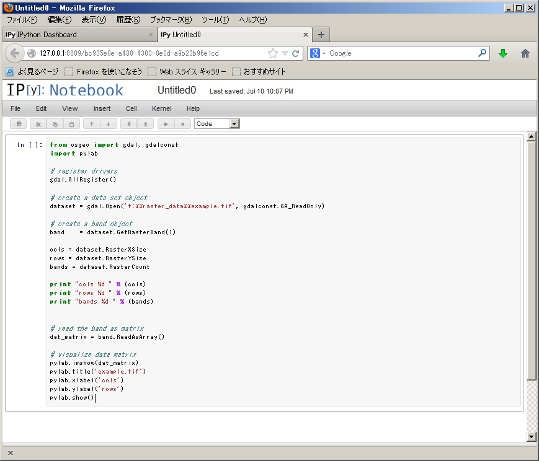Run the cell with the play button

click(166, 124)
